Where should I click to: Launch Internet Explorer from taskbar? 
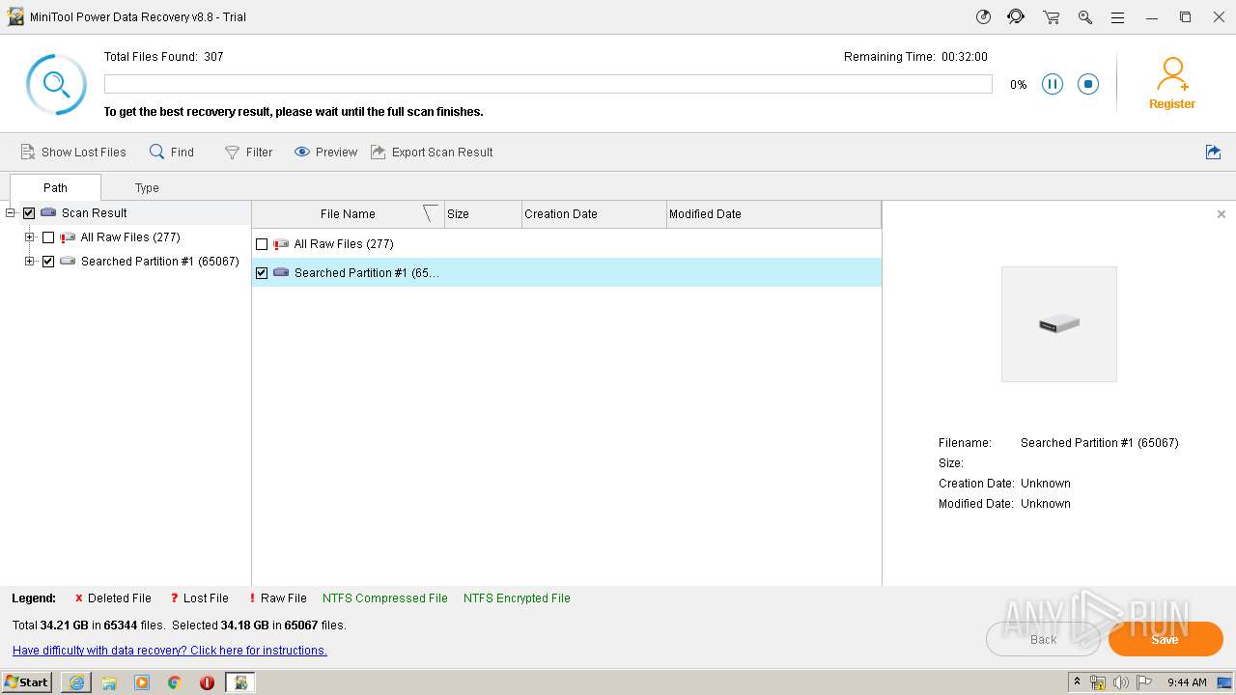[x=76, y=682]
